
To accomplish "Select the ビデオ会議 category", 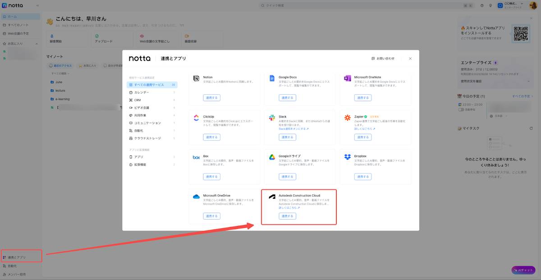I will click(152, 108).
